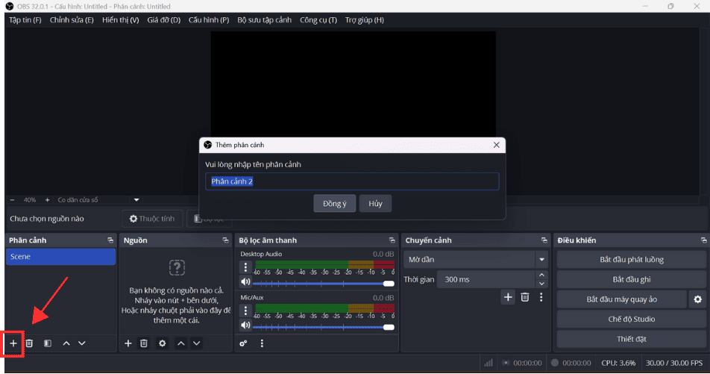Open Tập tin (F) menu

coord(25,20)
